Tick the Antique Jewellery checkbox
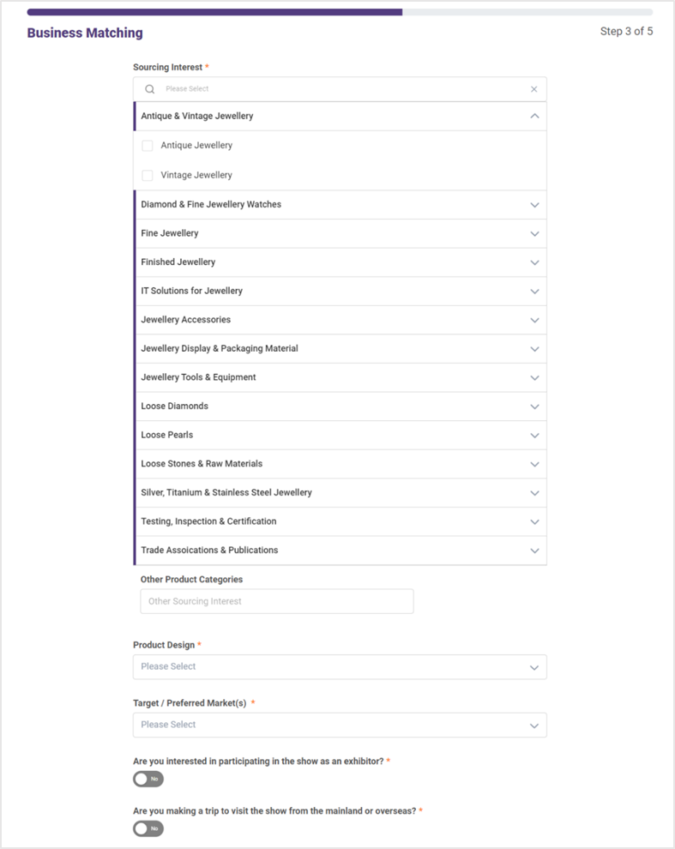Image resolution: width=675 pixels, height=849 pixels. (148, 146)
